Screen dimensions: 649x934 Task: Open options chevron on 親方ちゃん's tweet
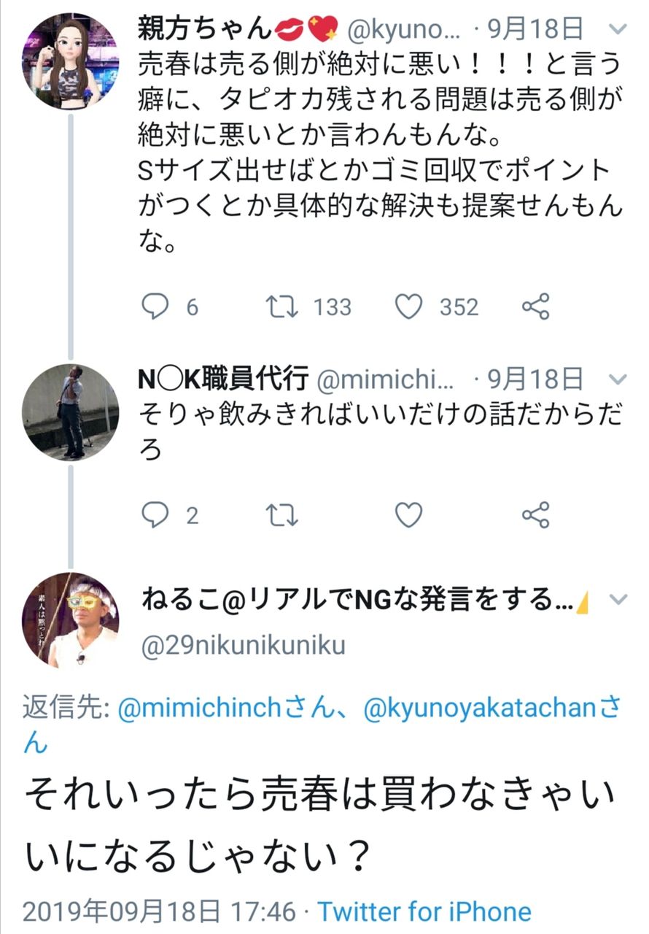[618, 28]
